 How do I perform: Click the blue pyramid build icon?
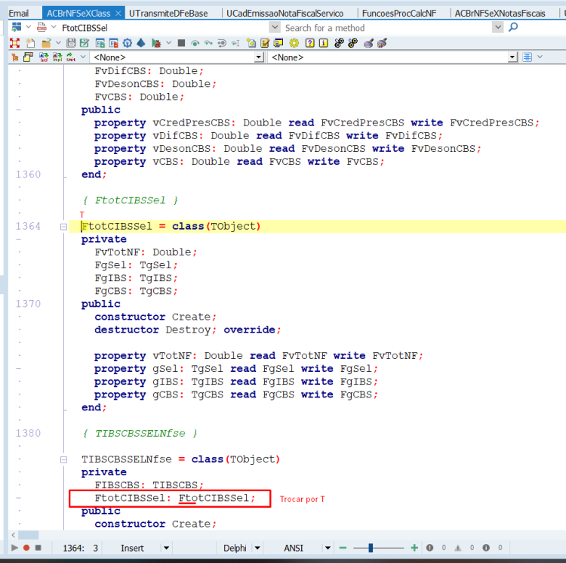[141, 43]
